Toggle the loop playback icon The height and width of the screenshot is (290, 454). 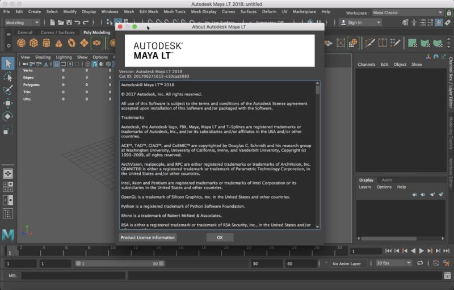click(x=420, y=263)
